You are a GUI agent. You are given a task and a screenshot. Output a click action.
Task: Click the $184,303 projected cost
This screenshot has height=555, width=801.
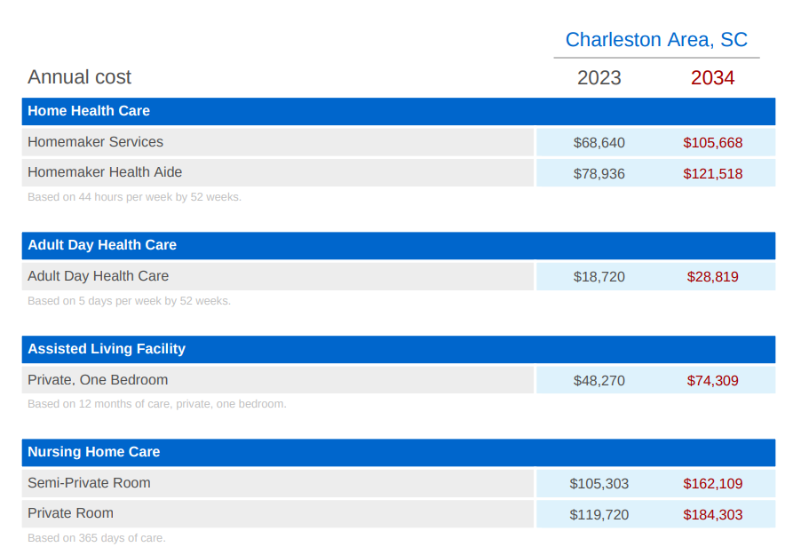[x=713, y=515]
